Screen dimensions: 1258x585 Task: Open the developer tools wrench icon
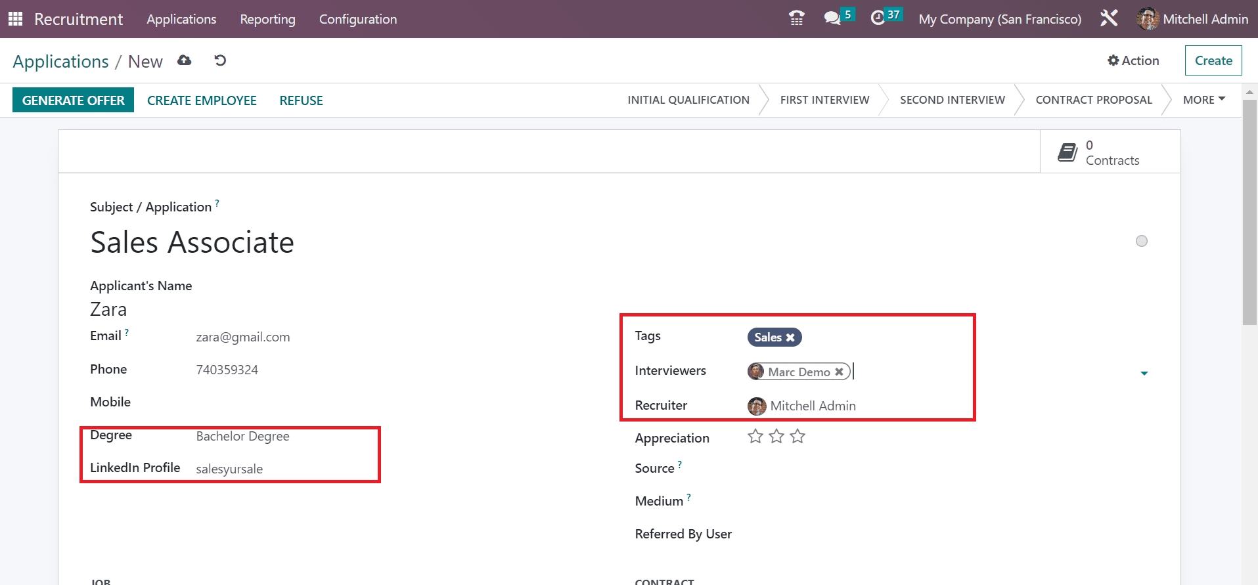[1109, 18]
